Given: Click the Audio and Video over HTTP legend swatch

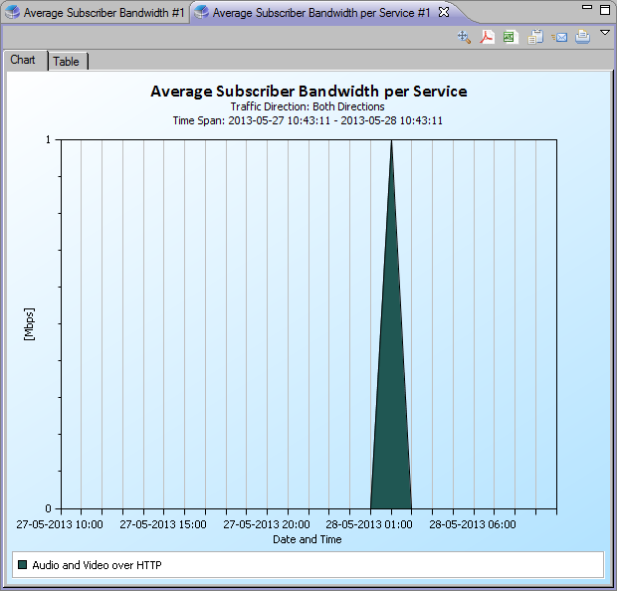Looking at the screenshot, I should [x=23, y=565].
